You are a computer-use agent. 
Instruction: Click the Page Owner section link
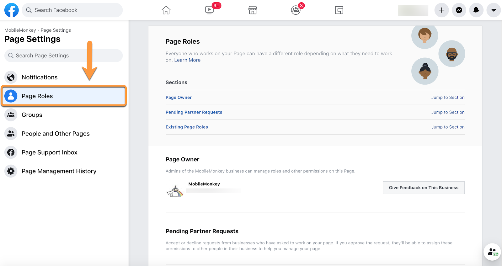179,98
